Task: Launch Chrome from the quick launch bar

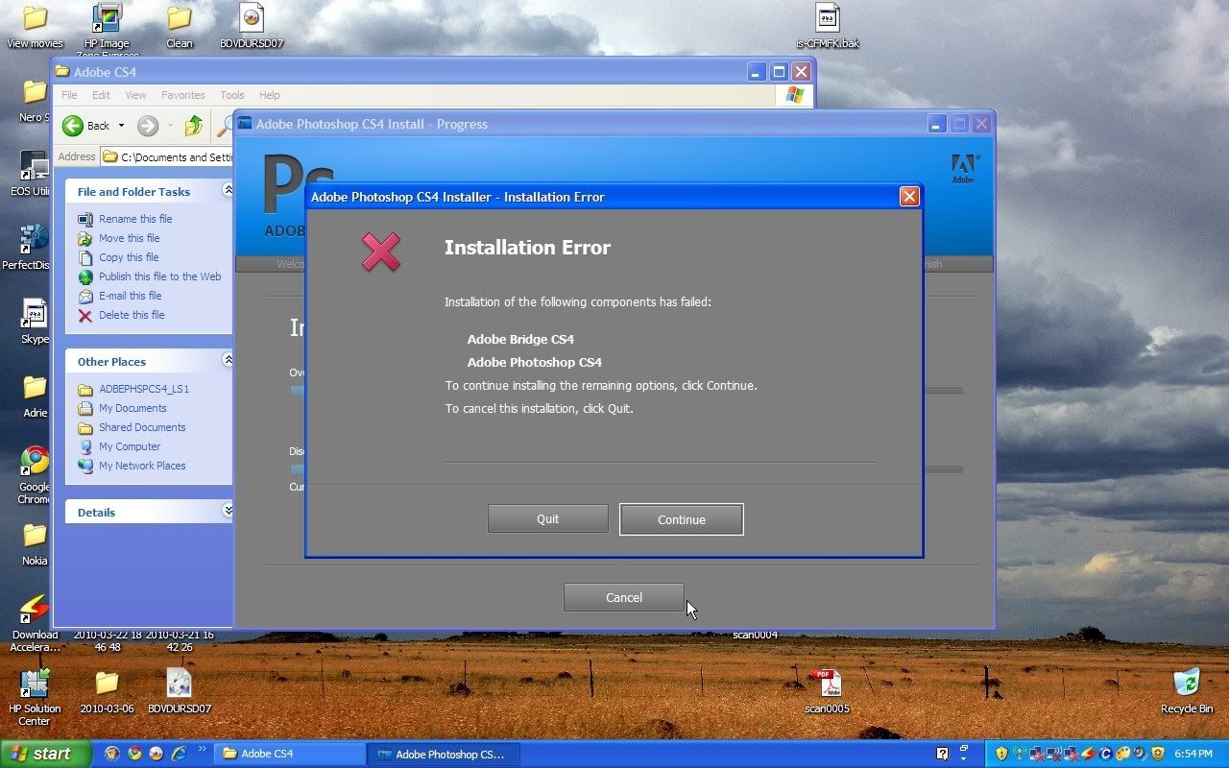Action: (134, 754)
